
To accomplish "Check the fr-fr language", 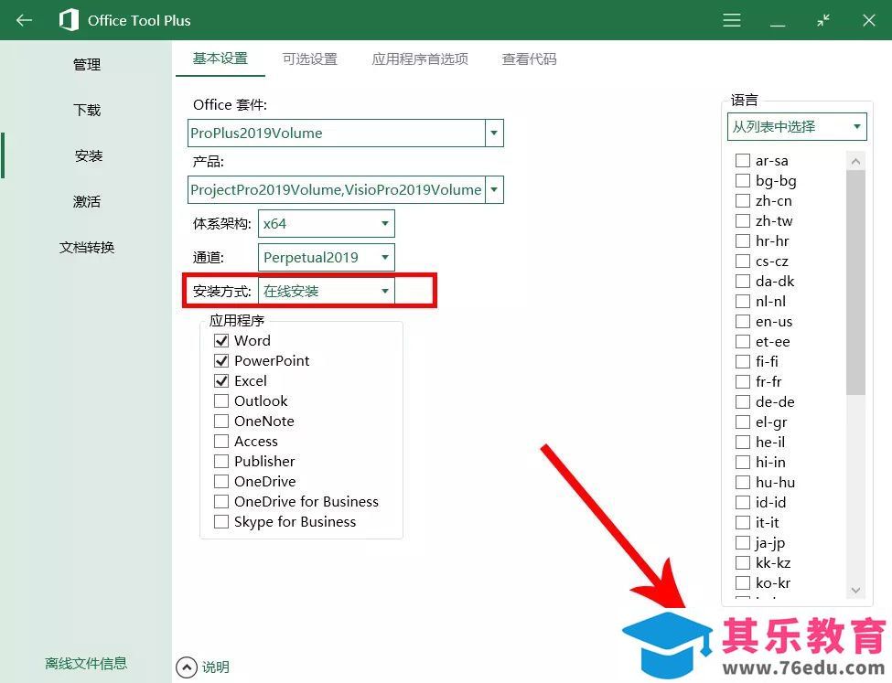I will pos(742,381).
